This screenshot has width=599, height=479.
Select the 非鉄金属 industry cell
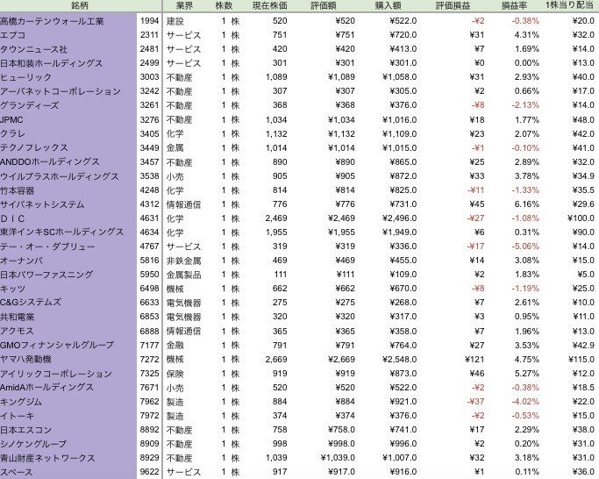184,261
